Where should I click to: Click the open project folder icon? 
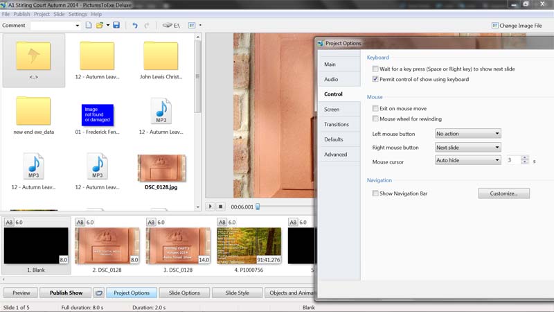pos(100,26)
